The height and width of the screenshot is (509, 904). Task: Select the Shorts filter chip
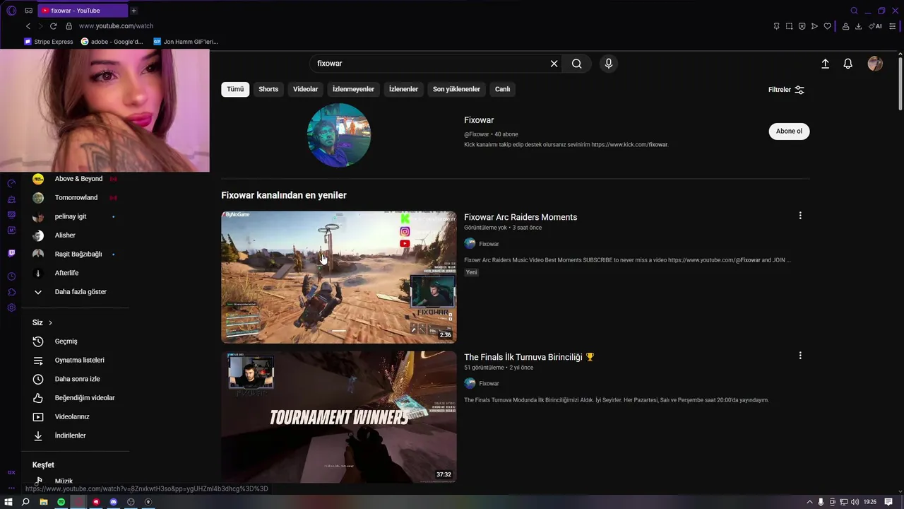tap(268, 89)
